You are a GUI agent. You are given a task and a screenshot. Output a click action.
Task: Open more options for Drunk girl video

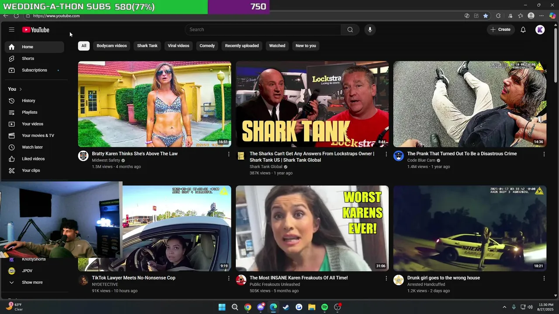click(x=544, y=278)
